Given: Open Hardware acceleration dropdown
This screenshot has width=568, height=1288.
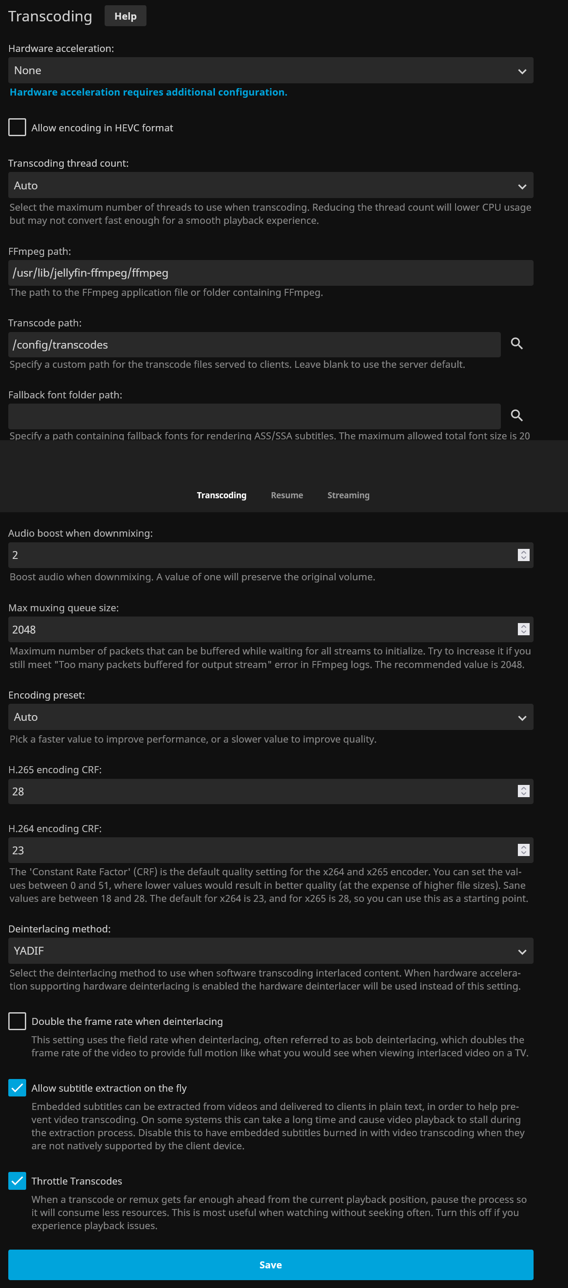Looking at the screenshot, I should coord(270,71).
